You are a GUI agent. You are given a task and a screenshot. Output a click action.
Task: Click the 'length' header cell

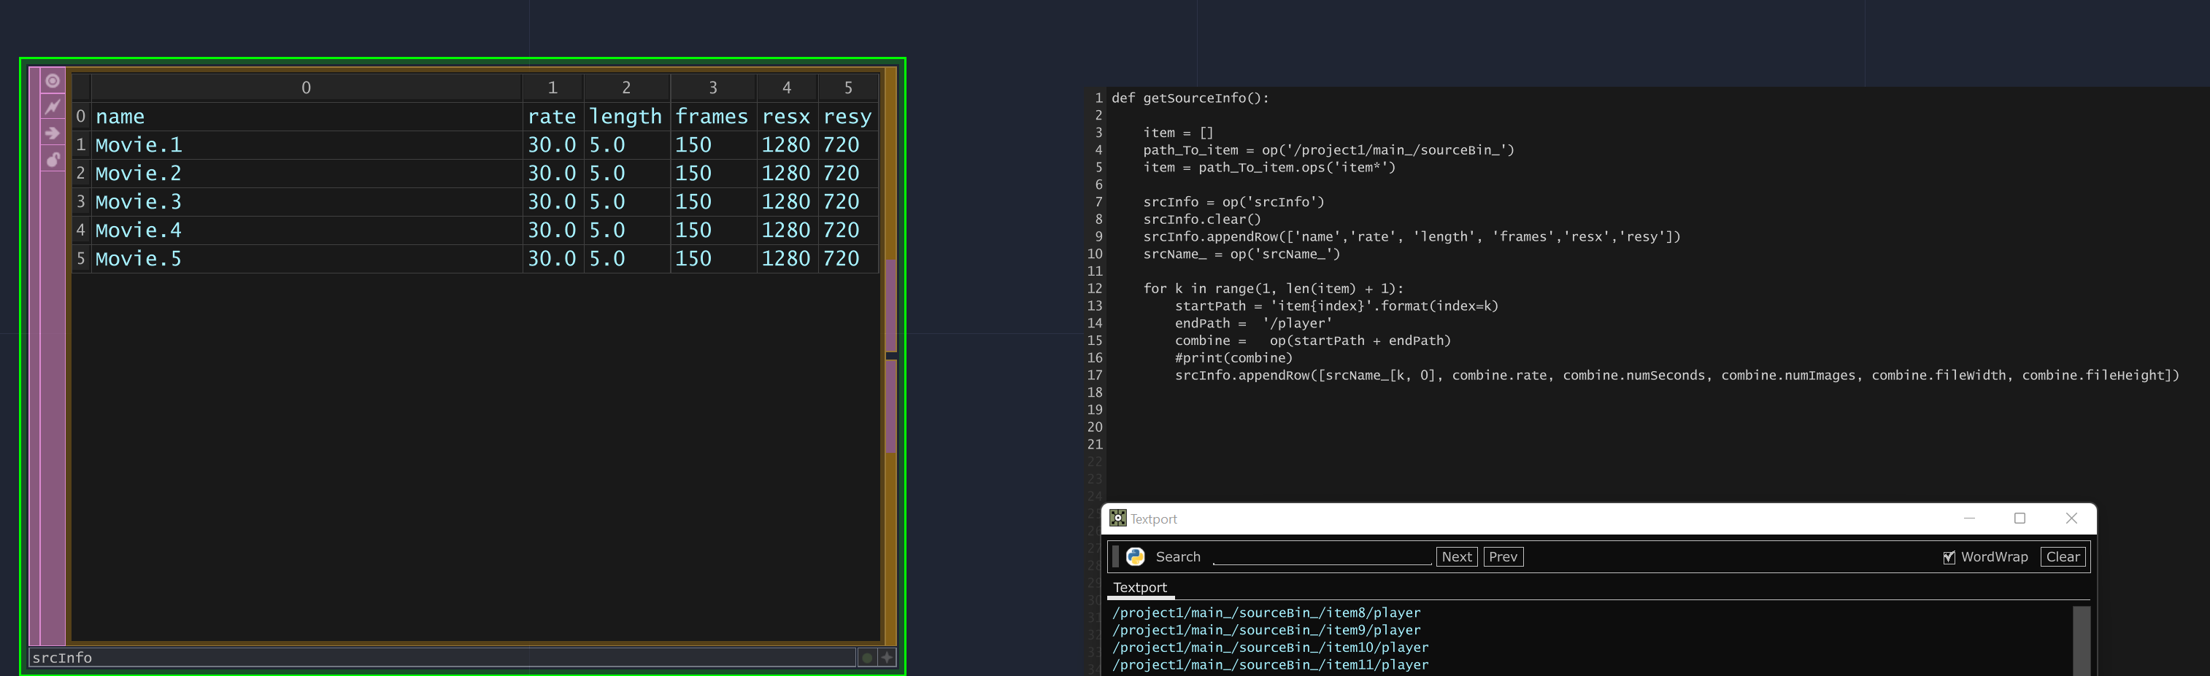tap(626, 117)
